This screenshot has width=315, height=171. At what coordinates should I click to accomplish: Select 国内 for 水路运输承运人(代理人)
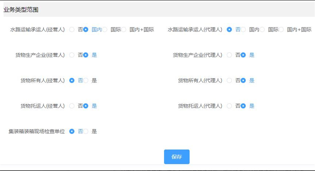pos(243,29)
